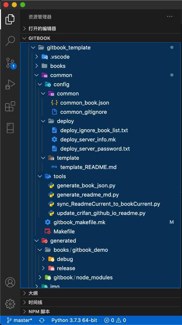
Task: Click the config folder icon
Action: coord(48,84)
